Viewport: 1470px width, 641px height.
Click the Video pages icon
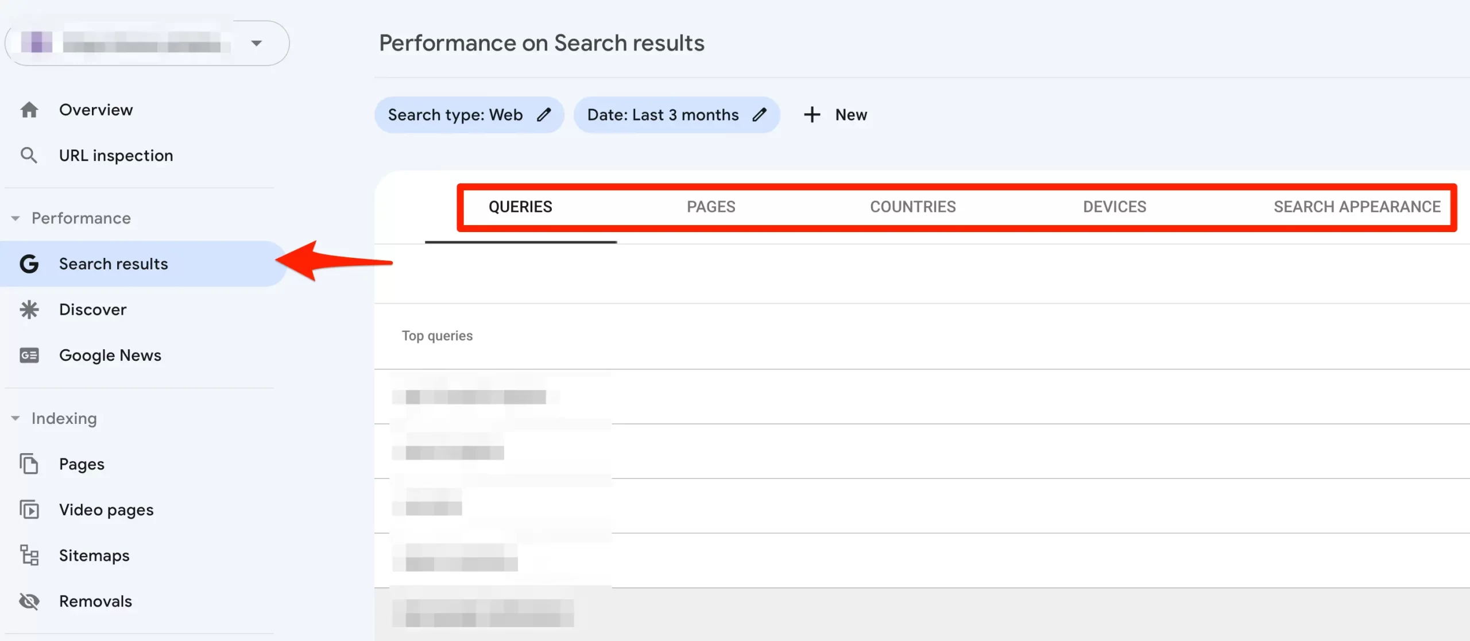click(x=29, y=509)
